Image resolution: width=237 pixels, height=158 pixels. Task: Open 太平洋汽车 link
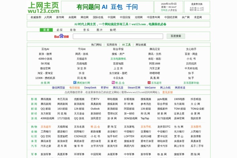(x=97, y=146)
